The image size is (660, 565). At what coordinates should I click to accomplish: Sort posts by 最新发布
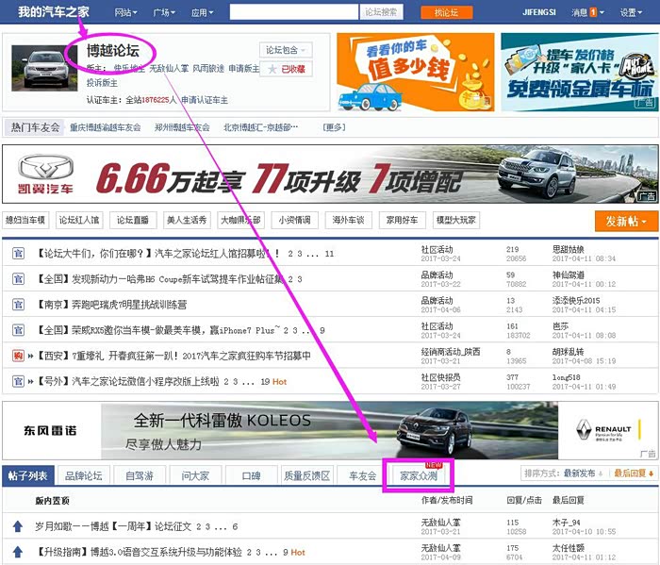pos(583,474)
